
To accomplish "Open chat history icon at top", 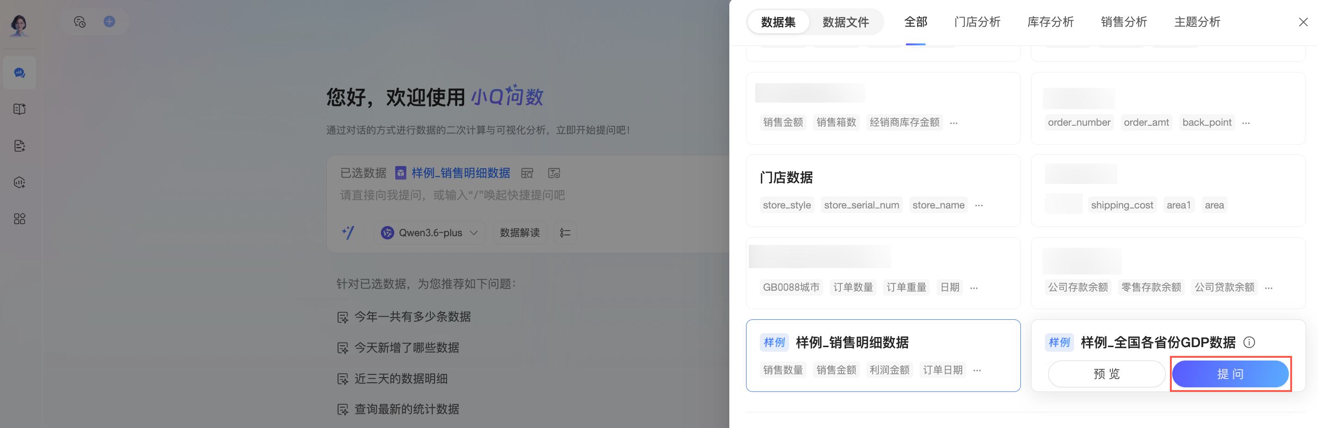I will click(x=80, y=22).
